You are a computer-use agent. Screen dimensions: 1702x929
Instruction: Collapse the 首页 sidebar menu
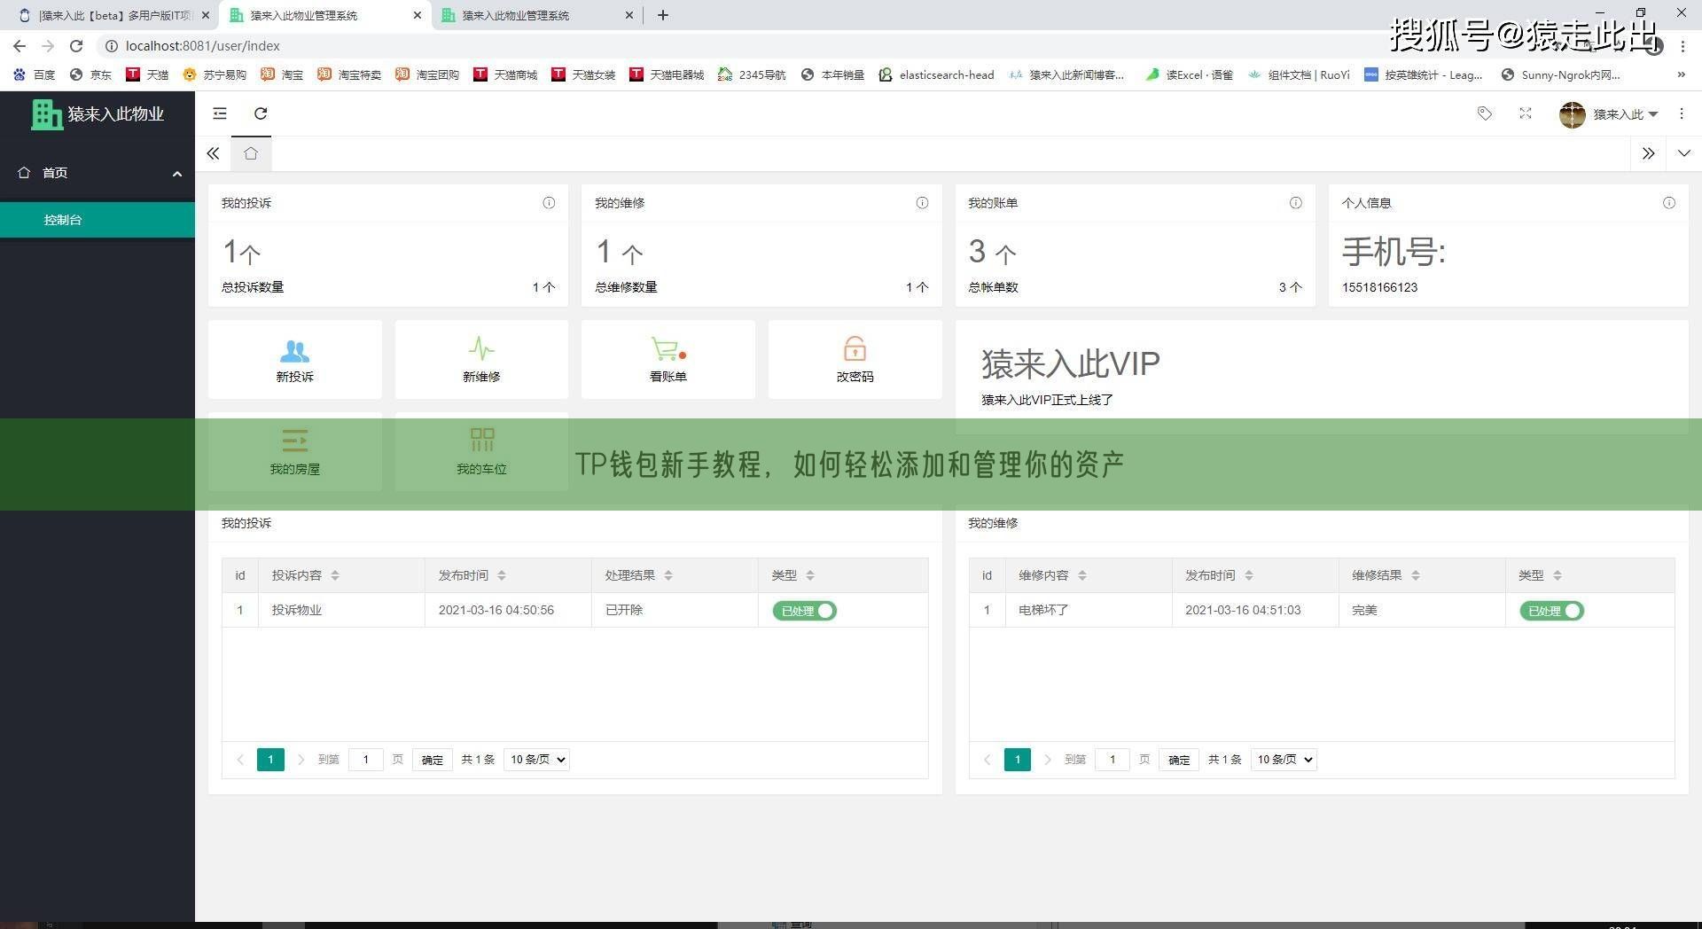click(98, 173)
